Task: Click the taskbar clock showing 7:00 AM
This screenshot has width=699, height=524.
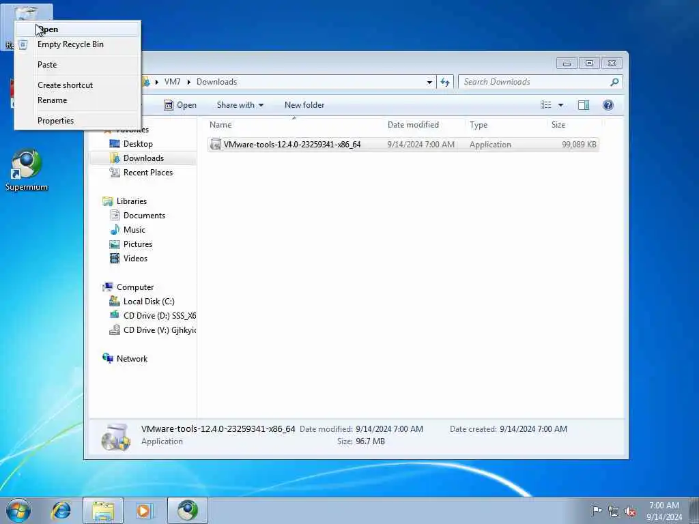Action: coord(664,511)
